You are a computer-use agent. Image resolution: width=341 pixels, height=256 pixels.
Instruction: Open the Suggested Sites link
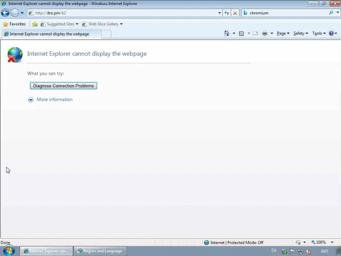(x=58, y=24)
